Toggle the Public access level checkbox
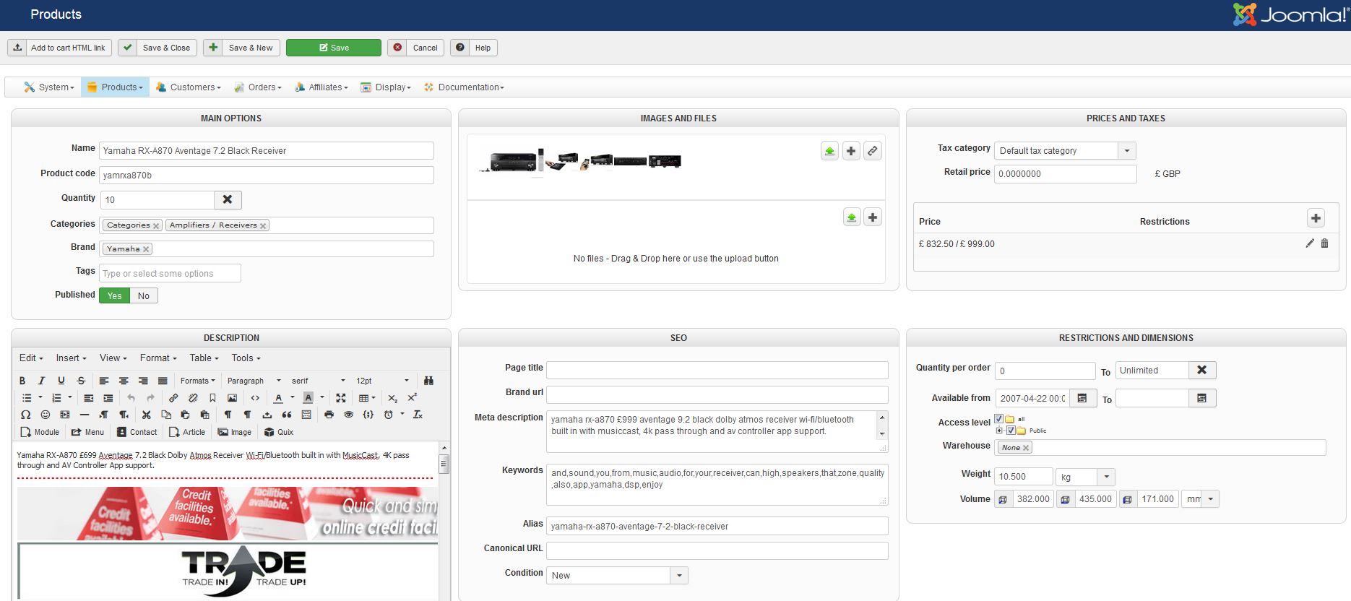This screenshot has height=601, width=1351. pyautogui.click(x=1011, y=431)
